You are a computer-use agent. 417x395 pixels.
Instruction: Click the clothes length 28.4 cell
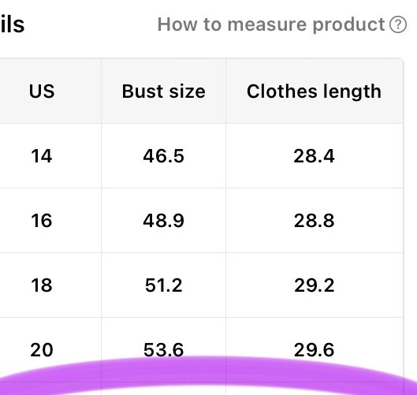tap(315, 156)
